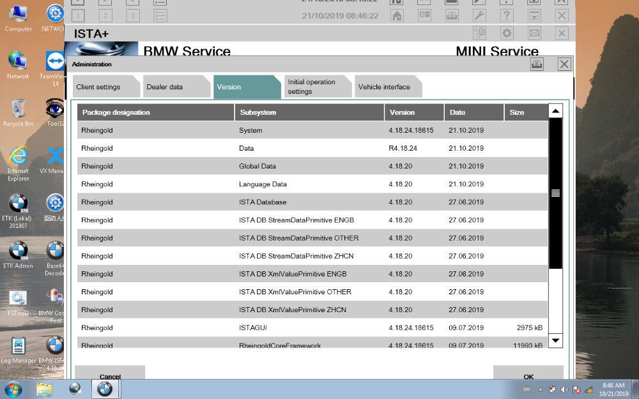Go to the Vehicle interface tab
639x399 pixels.
point(388,87)
